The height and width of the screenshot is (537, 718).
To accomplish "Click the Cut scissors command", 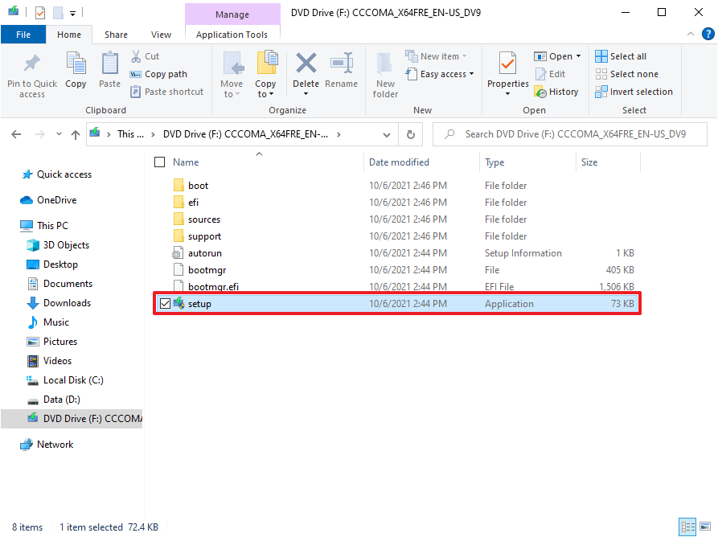I will (x=145, y=56).
